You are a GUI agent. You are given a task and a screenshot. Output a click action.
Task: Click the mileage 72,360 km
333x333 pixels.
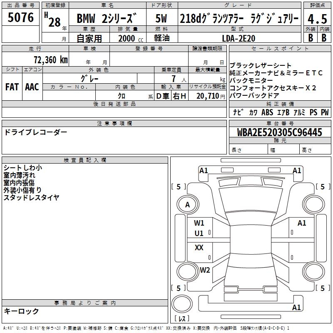point(51,60)
